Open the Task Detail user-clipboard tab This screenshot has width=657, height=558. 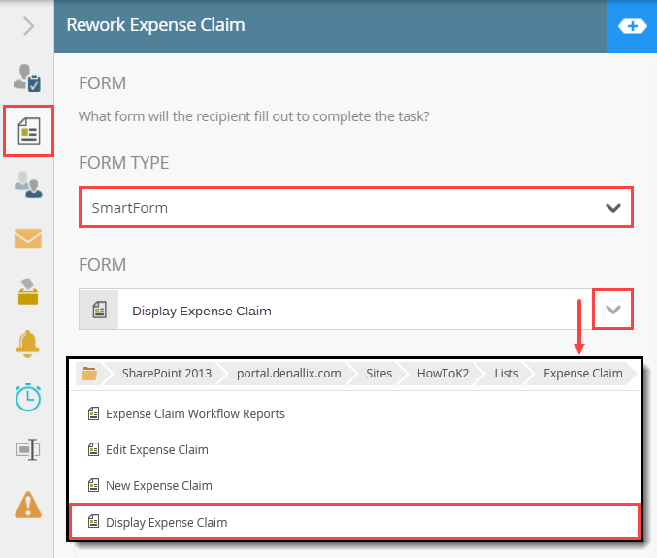tap(27, 79)
